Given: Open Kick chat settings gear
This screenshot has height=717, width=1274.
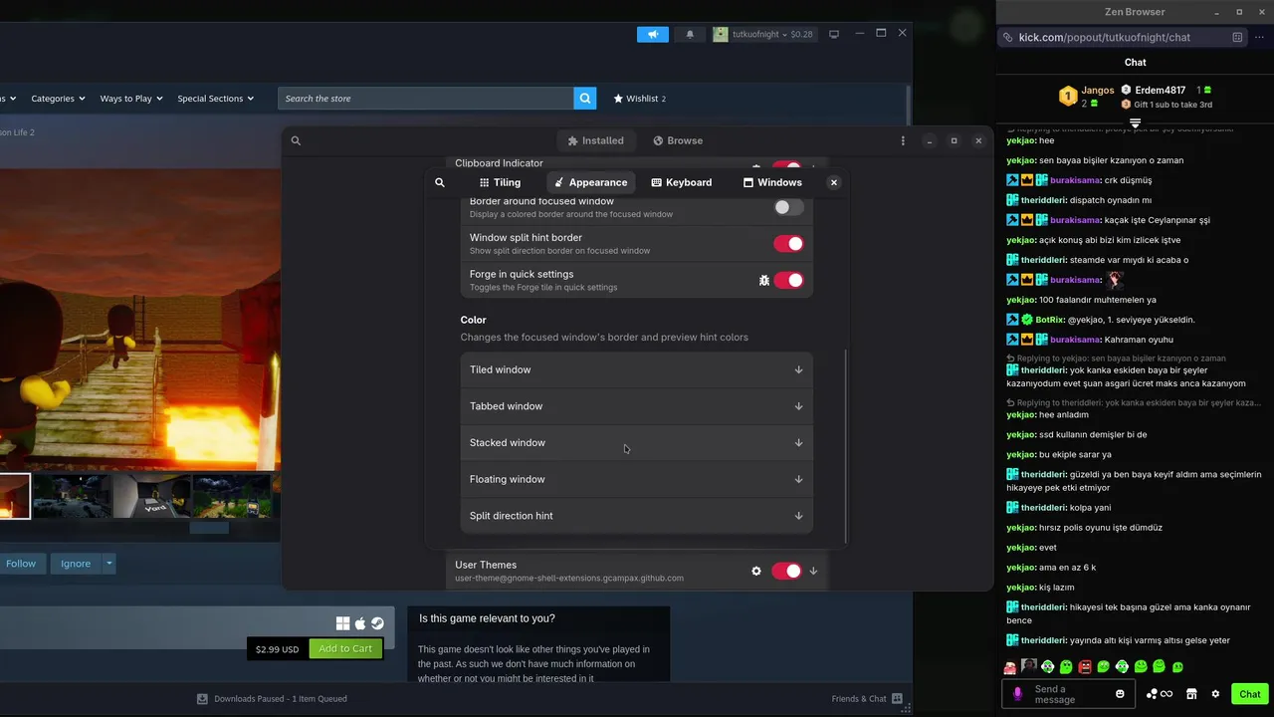Looking at the screenshot, I should (1215, 694).
